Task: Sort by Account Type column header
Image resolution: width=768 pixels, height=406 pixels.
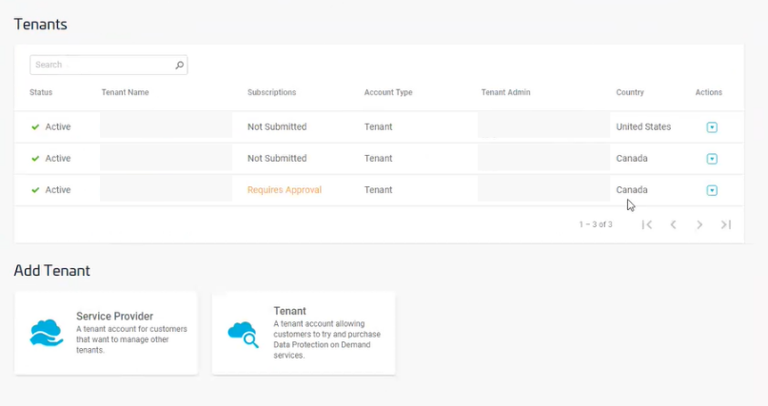Action: (388, 92)
